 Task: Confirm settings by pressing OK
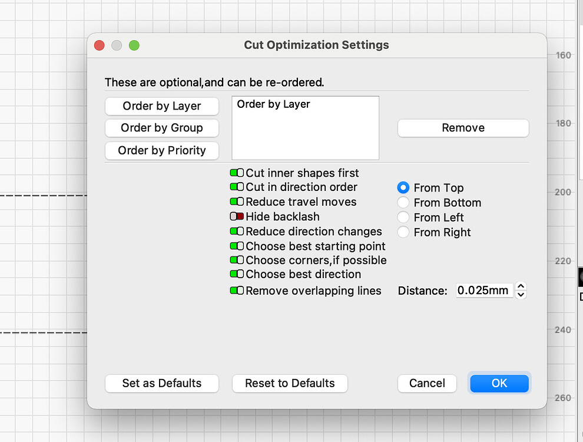coord(499,383)
